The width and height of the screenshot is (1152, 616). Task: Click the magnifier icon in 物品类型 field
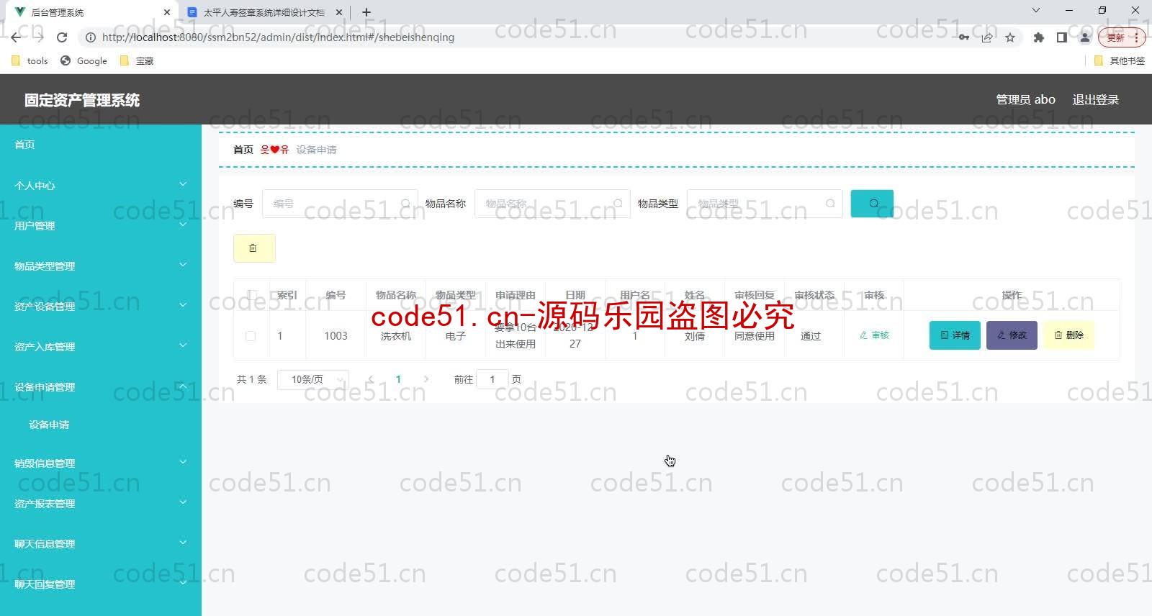(x=830, y=204)
